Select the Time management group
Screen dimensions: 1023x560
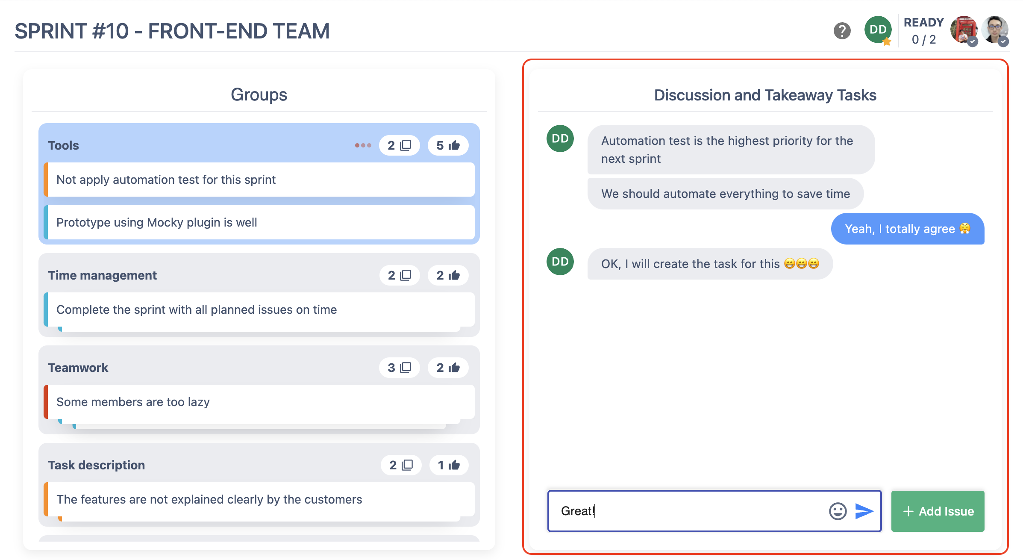[103, 275]
